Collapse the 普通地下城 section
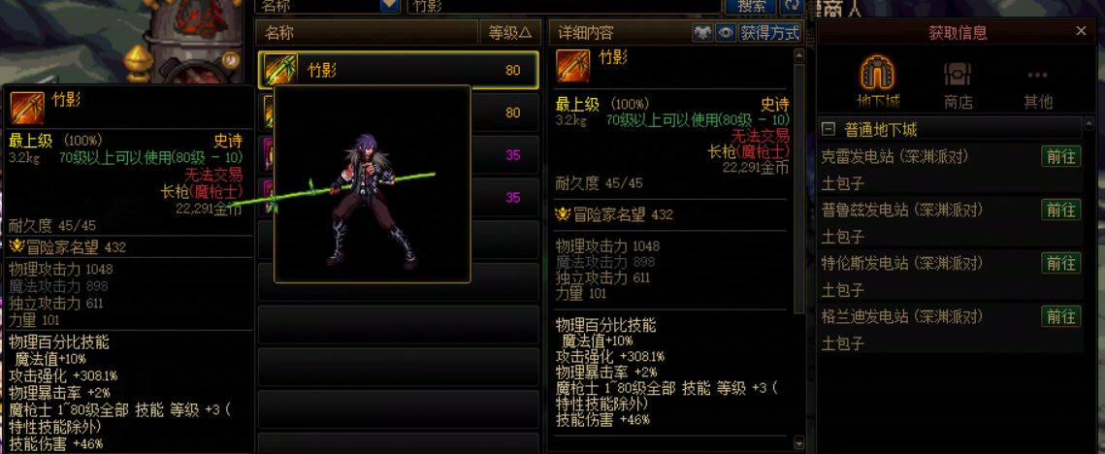 (x=829, y=130)
